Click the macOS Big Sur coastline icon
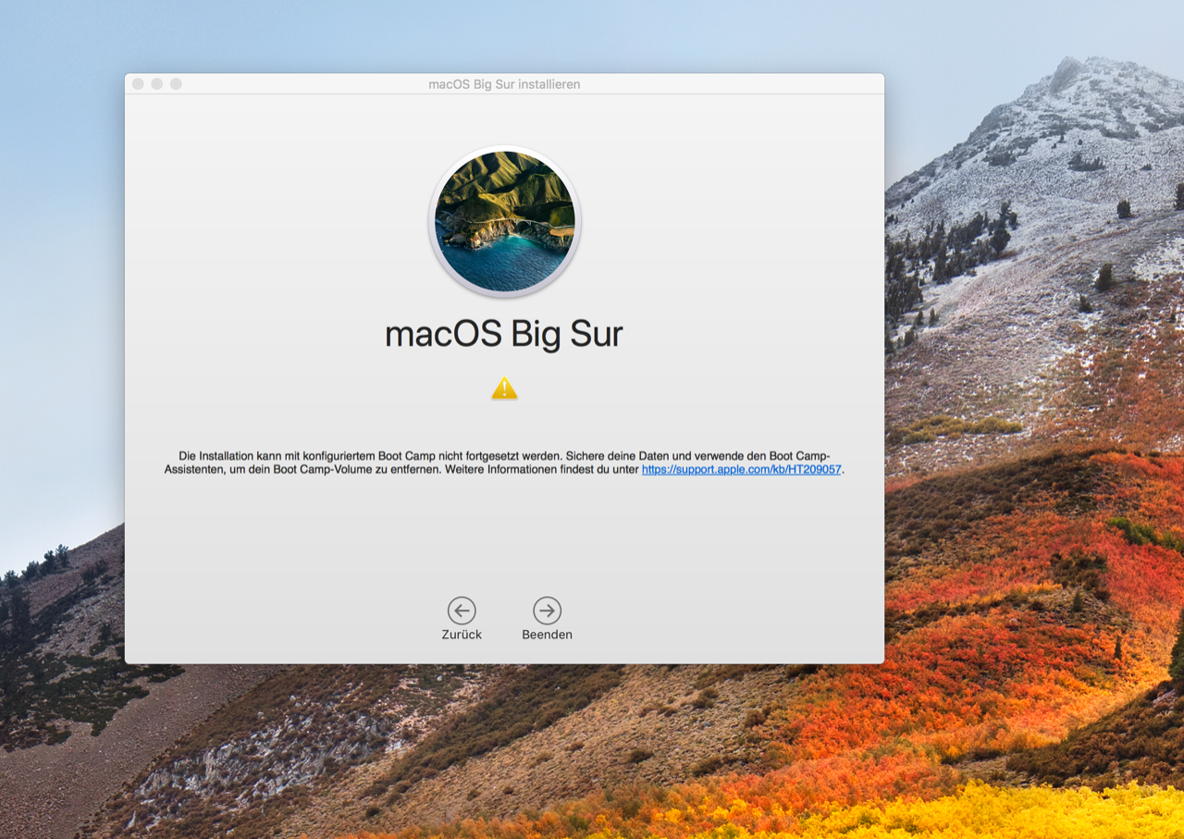Image resolution: width=1184 pixels, height=839 pixels. [x=505, y=222]
